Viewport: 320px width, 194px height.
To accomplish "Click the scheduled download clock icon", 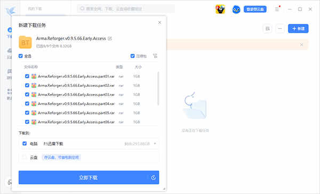I will [153, 177].
